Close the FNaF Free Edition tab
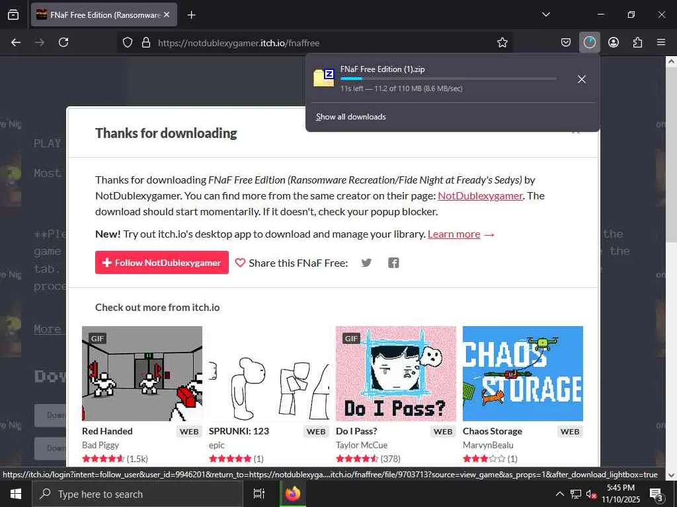 click(167, 15)
